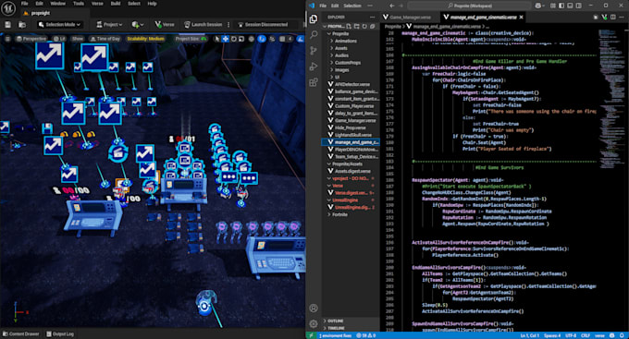
Task: Open the VS Code Manage gear
Action: coord(314,323)
